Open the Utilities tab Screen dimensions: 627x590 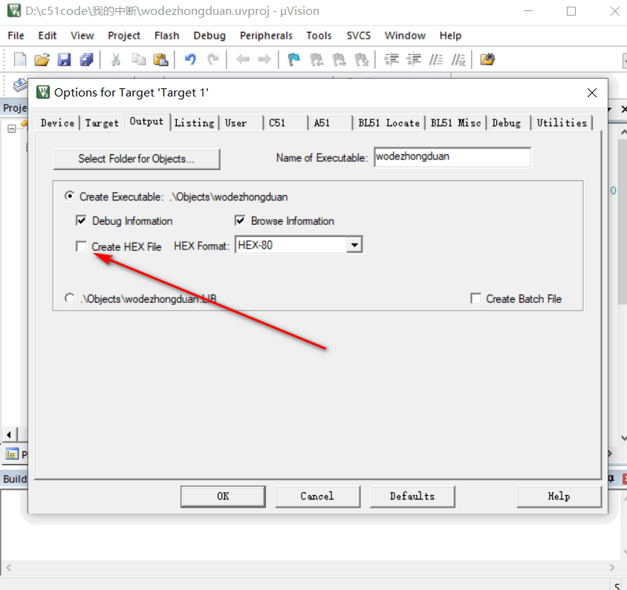[x=562, y=122]
